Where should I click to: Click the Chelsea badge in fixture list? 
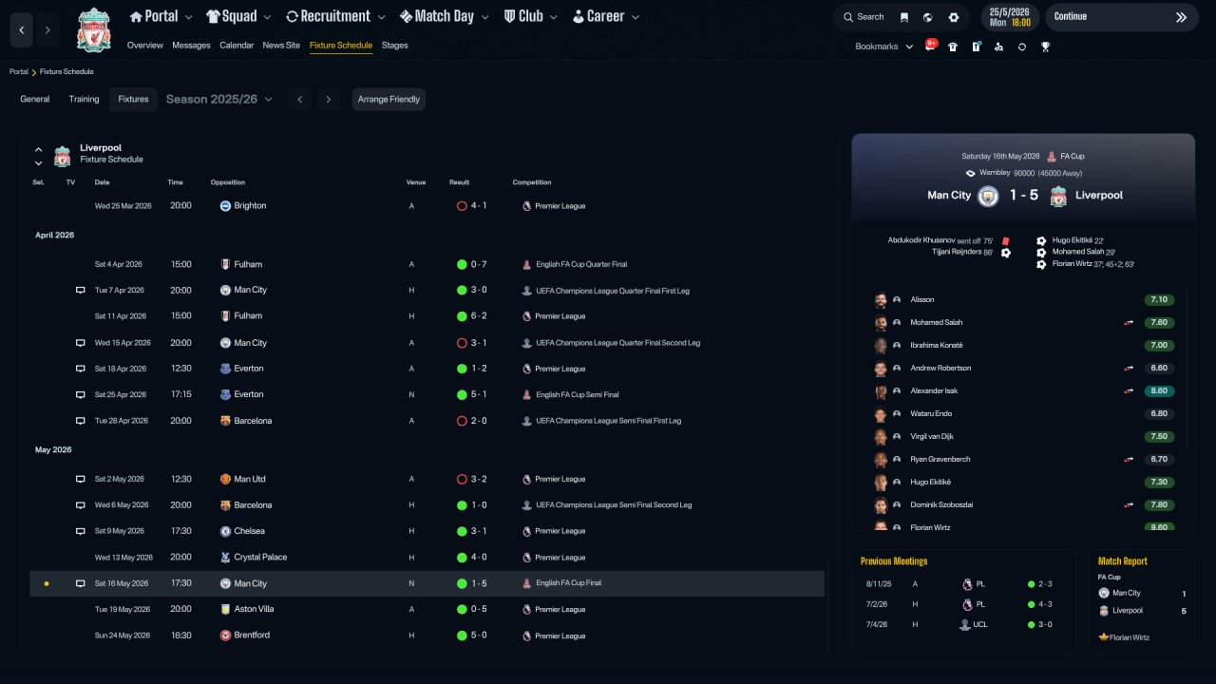pos(226,532)
